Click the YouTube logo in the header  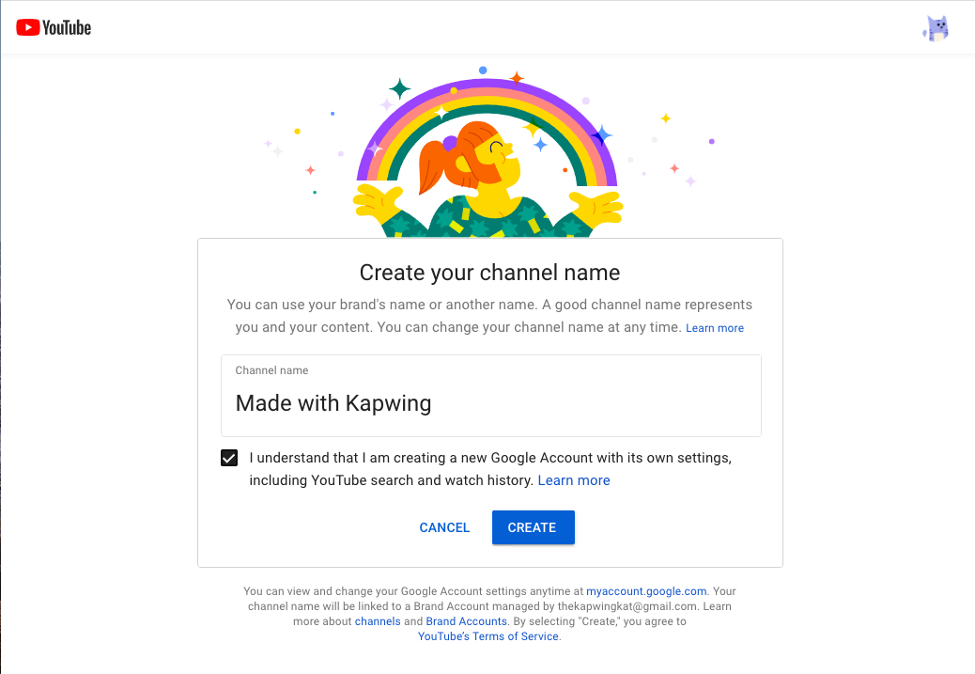tap(54, 27)
